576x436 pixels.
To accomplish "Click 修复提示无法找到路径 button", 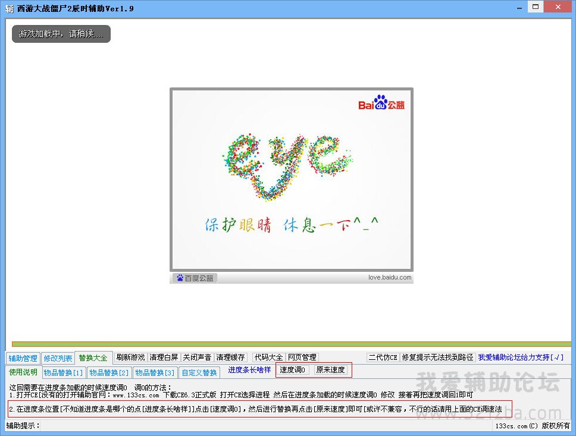I will click(x=437, y=357).
